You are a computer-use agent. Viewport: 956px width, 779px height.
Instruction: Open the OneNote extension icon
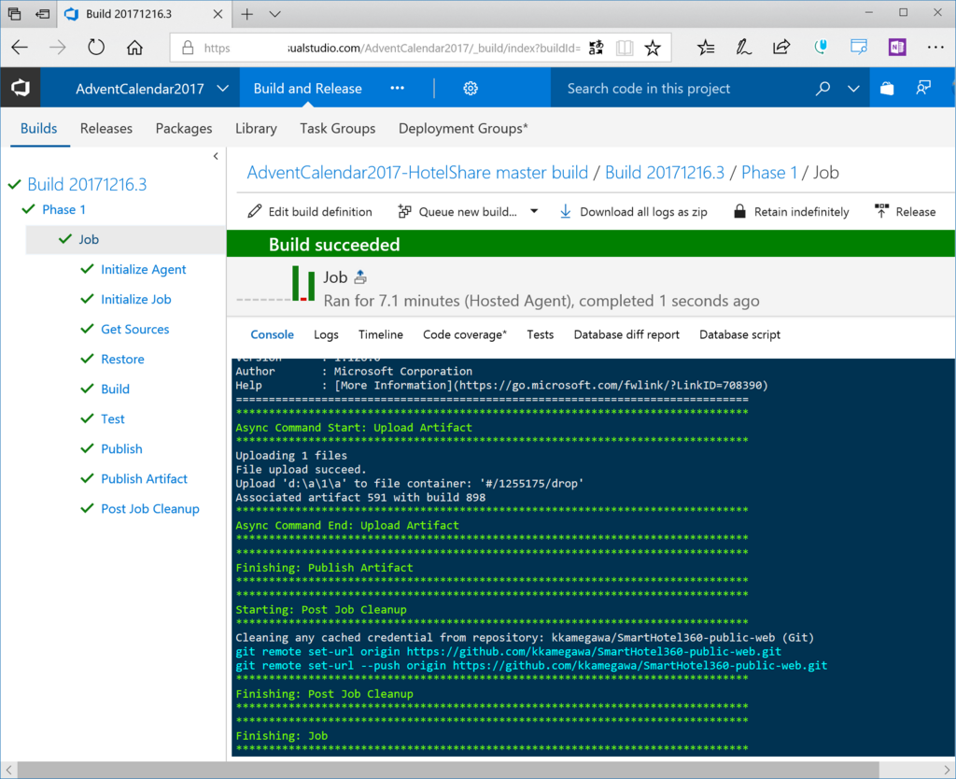897,48
